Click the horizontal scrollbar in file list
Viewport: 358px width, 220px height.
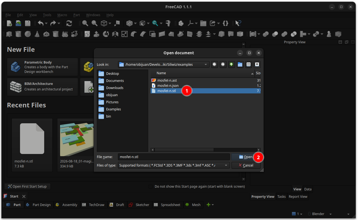coord(184,150)
